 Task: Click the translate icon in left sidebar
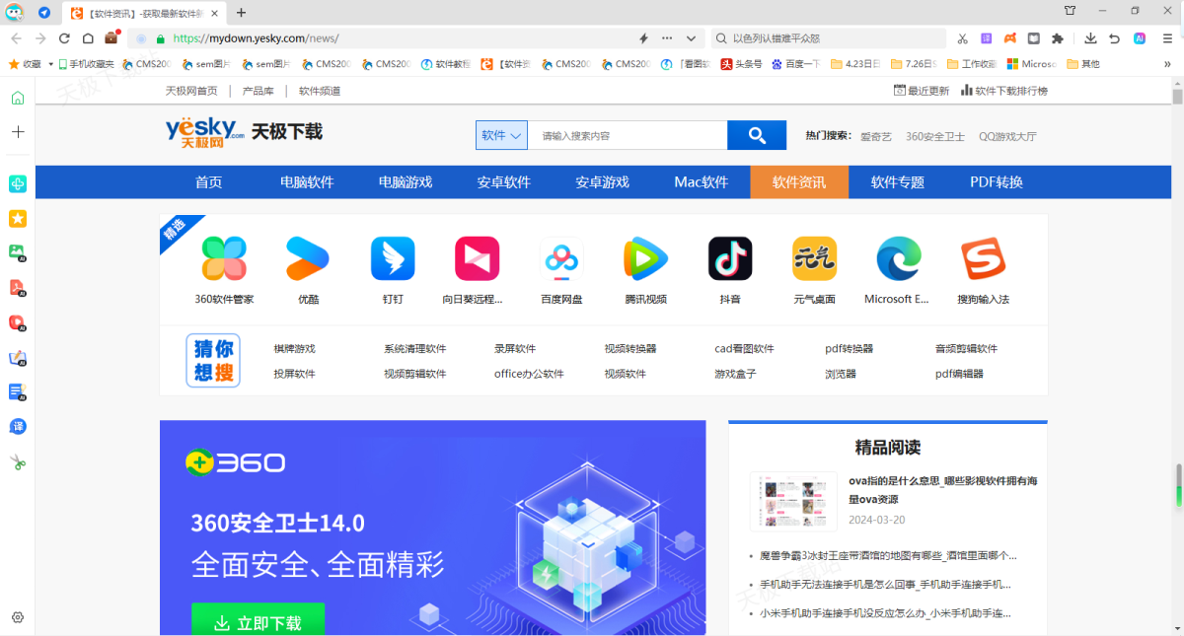pos(17,426)
